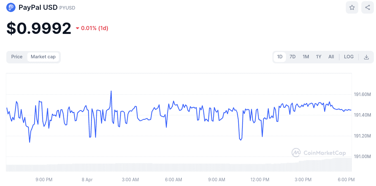
Task: View All time range data
Action: point(331,57)
